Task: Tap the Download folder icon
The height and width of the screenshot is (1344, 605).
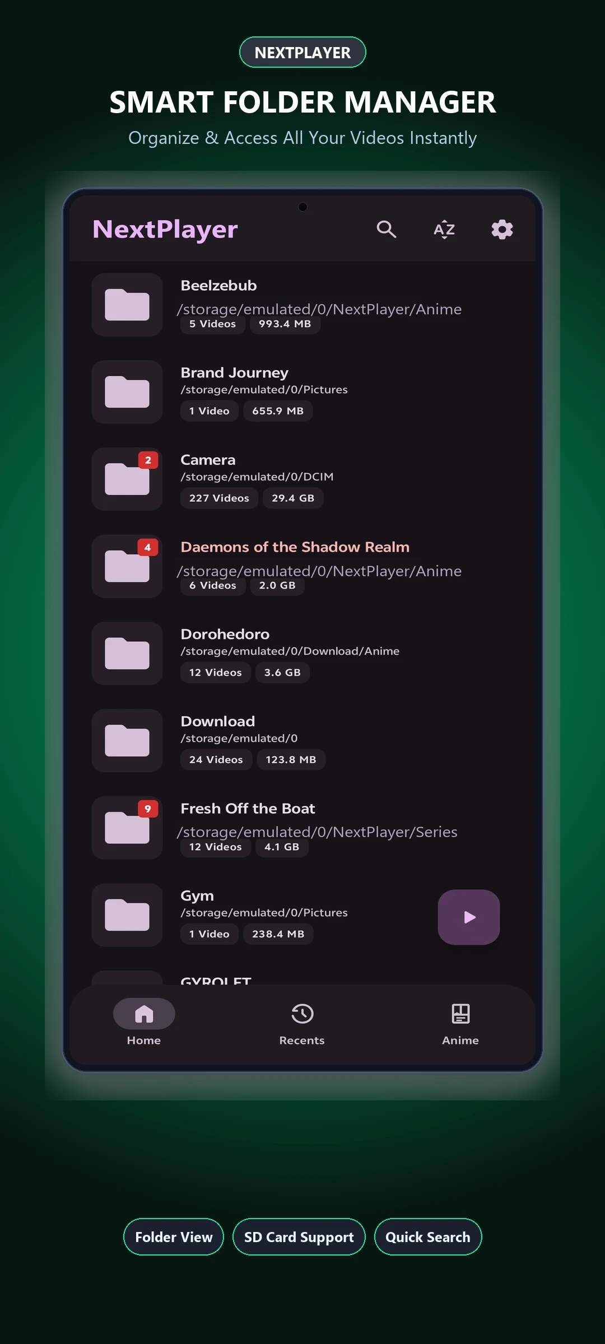Action: [x=127, y=741]
